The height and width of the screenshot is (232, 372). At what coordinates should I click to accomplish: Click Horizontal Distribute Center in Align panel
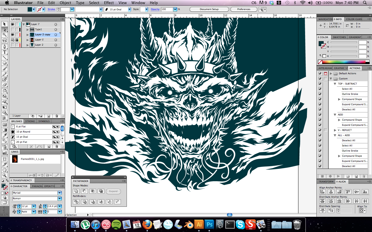coord(357,201)
